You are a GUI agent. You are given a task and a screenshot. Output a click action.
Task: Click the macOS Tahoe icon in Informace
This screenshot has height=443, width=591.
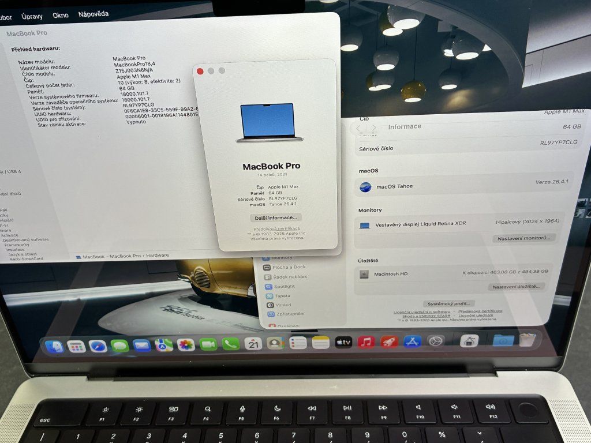click(x=365, y=187)
